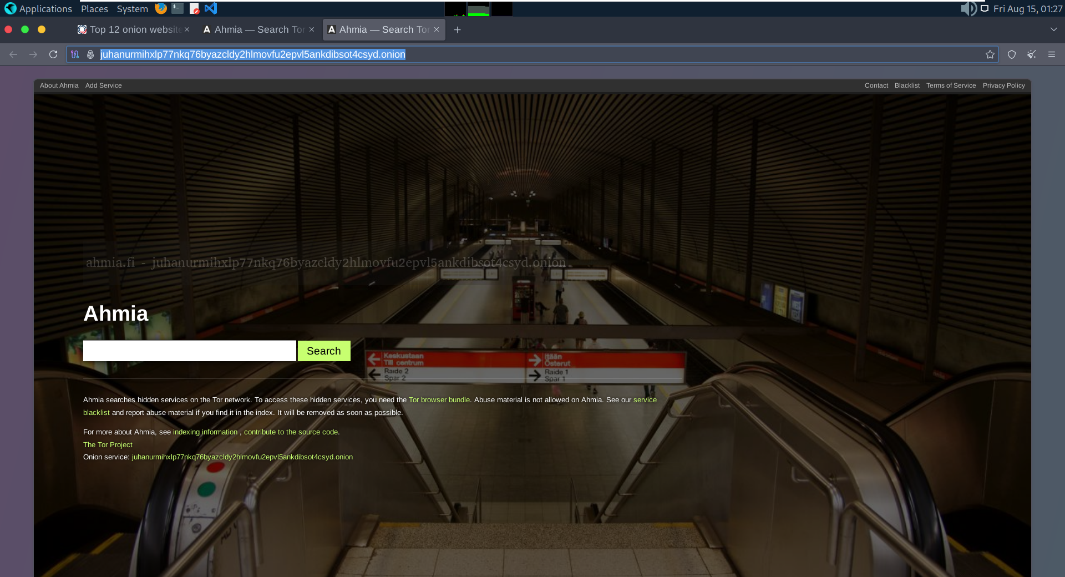Screen dimensions: 1065x577
Task: Launch Visual Studio Code from the taskbar
Action: point(211,8)
